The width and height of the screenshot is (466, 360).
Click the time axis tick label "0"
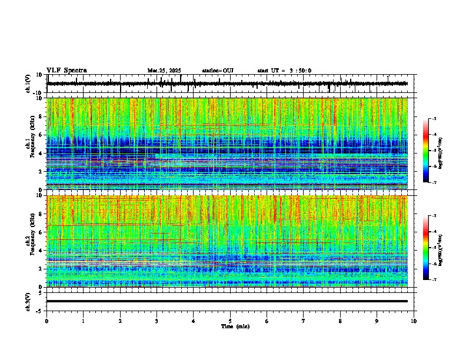pos(46,321)
